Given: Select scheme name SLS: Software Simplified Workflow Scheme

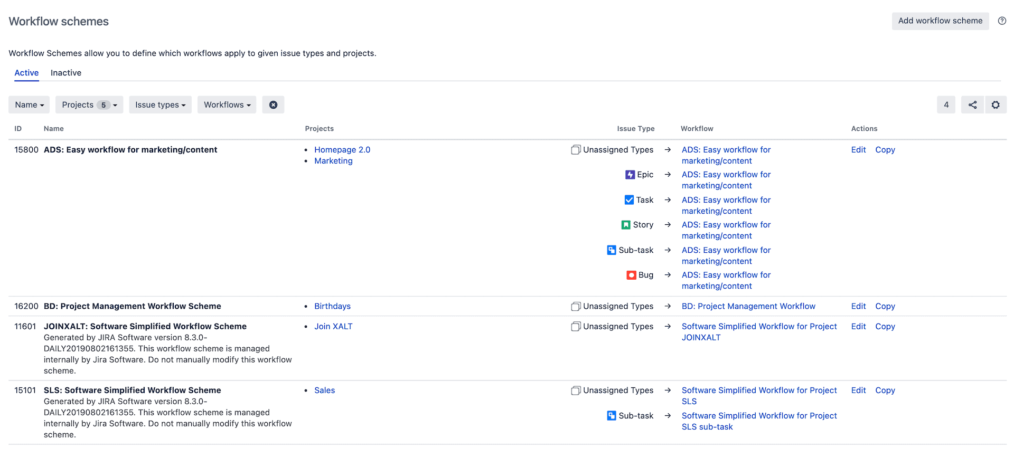Looking at the screenshot, I should click(x=132, y=391).
